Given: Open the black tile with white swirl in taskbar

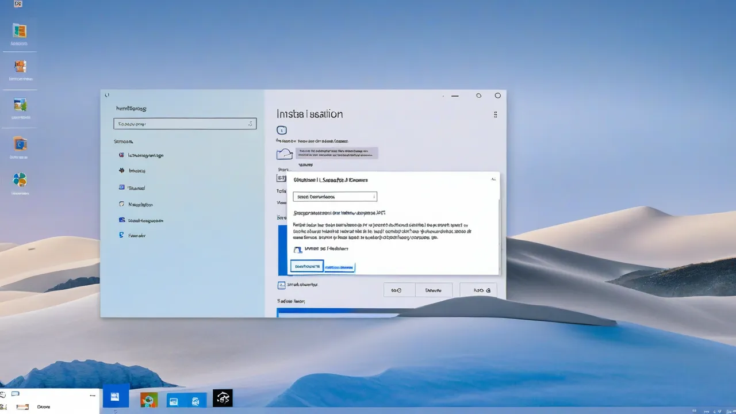Looking at the screenshot, I should [x=223, y=398].
